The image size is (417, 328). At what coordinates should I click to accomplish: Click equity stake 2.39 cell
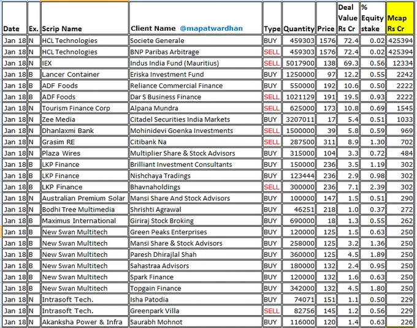coord(373,187)
